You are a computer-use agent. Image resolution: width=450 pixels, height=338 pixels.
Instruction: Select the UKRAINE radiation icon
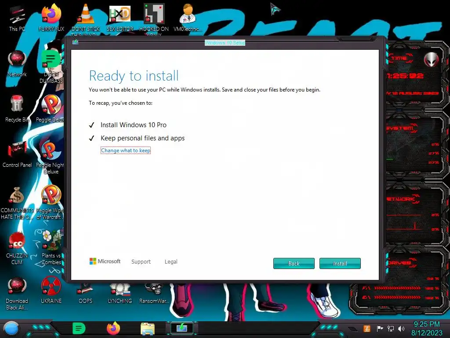[x=51, y=290]
